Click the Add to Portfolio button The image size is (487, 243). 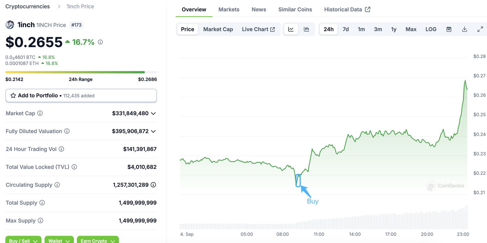point(81,95)
